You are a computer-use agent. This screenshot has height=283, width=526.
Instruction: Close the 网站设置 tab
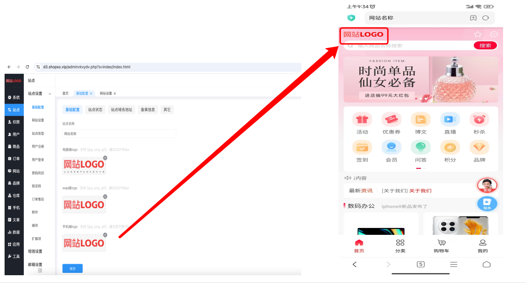(x=115, y=94)
